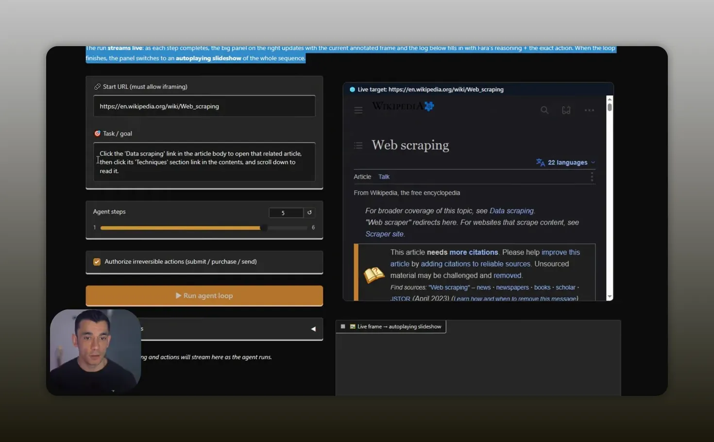Open the newspapers source link
Screen dimensions: 714x442
(512, 288)
